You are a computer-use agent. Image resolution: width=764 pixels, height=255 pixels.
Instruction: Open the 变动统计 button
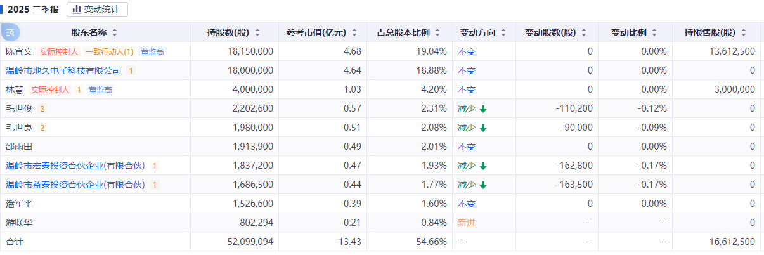[x=97, y=10]
